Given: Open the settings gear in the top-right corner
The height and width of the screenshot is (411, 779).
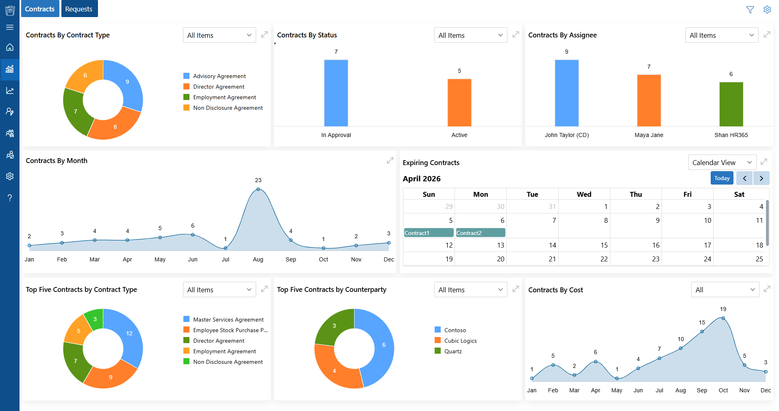Looking at the screenshot, I should 767,10.
